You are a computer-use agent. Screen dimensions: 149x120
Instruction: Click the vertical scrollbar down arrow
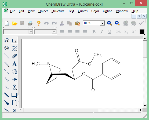145,106
